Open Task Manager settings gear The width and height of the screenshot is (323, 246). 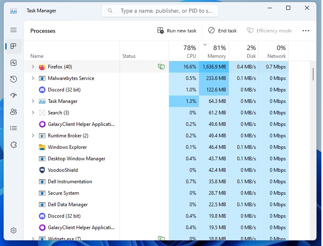(14, 230)
